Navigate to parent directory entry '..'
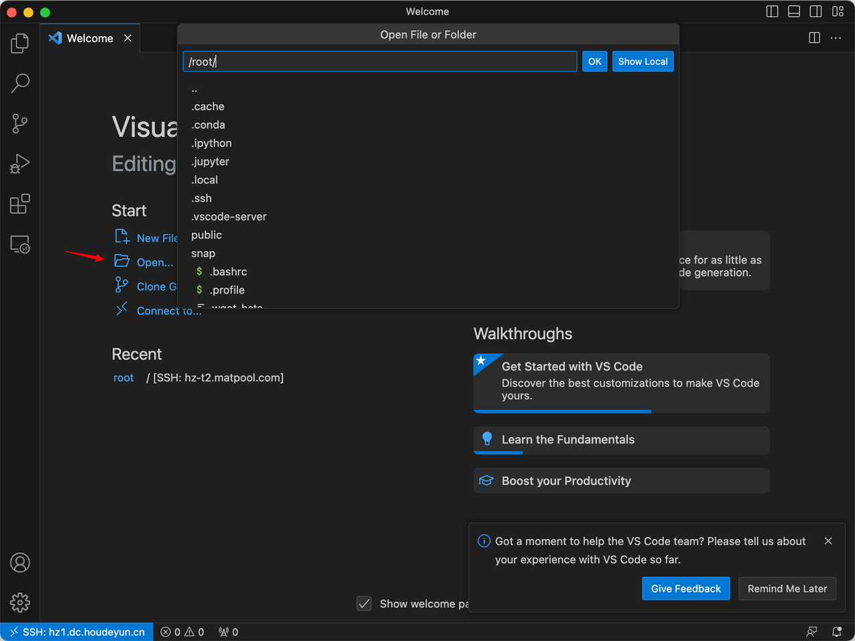855x641 pixels. pos(194,89)
